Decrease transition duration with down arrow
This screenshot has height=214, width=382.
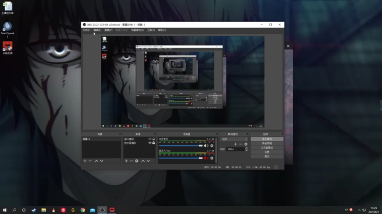tap(246, 150)
